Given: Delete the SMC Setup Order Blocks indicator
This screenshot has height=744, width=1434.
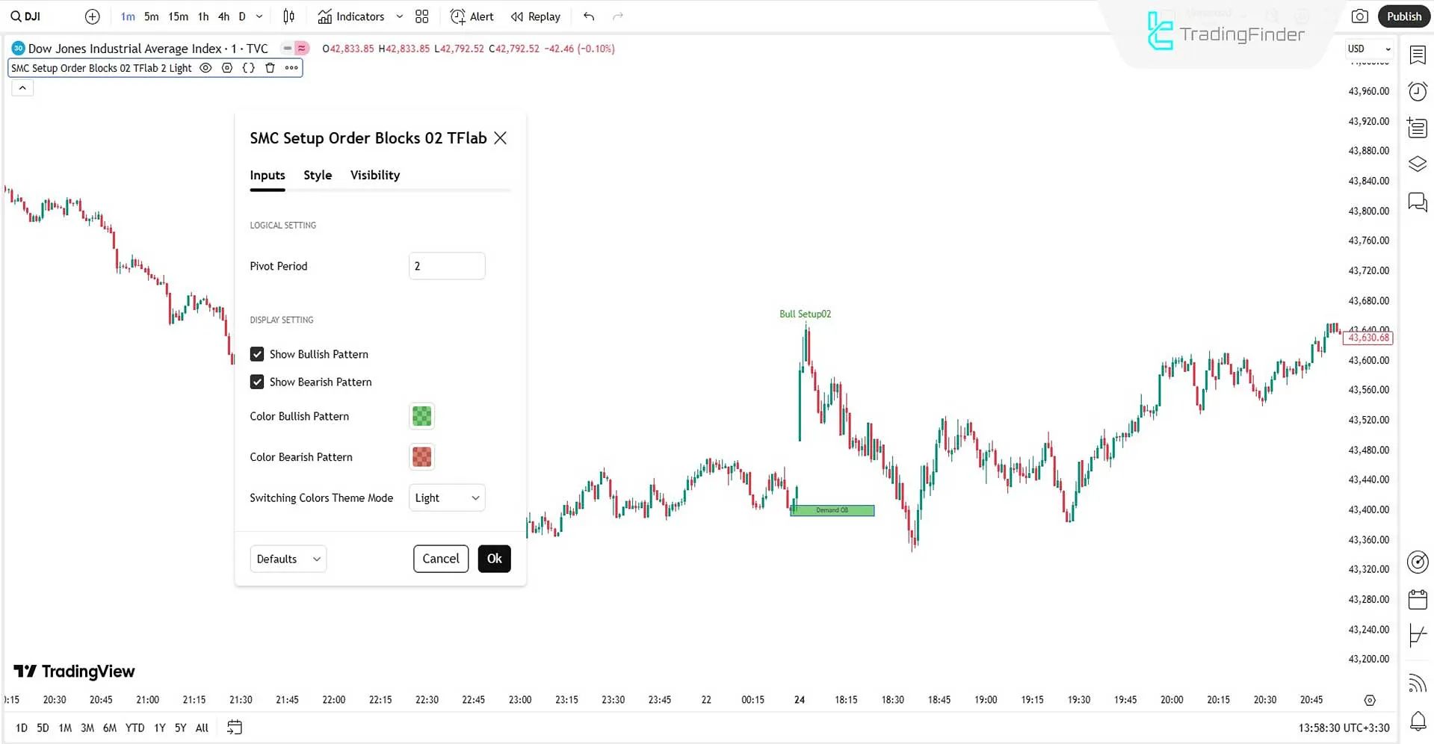Looking at the screenshot, I should click(x=269, y=67).
